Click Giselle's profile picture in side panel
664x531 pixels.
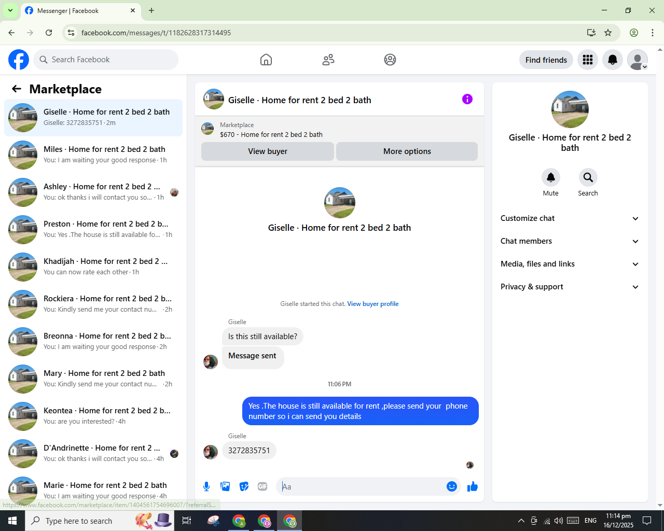coord(570,109)
